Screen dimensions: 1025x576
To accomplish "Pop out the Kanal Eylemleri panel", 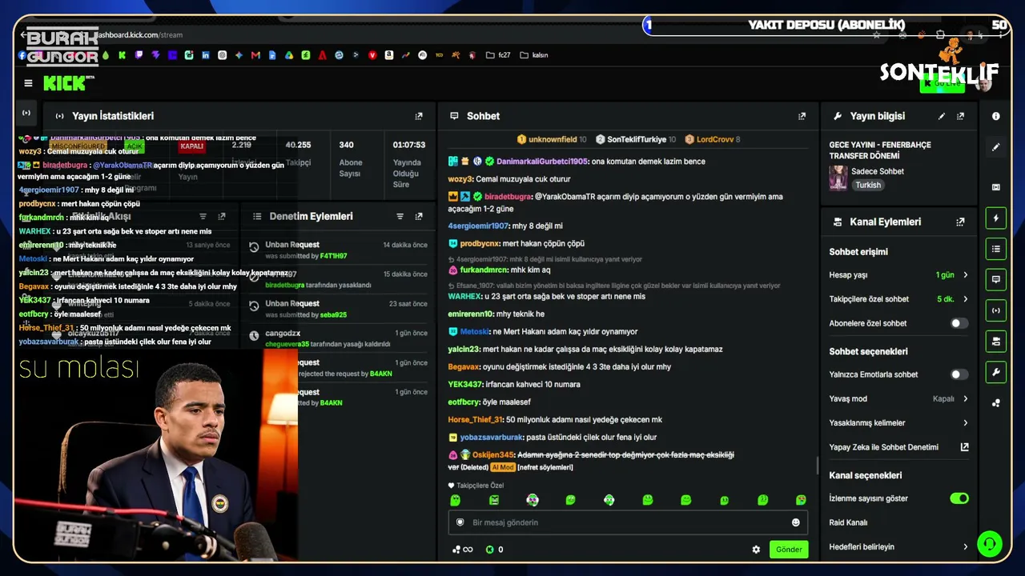I will (960, 222).
